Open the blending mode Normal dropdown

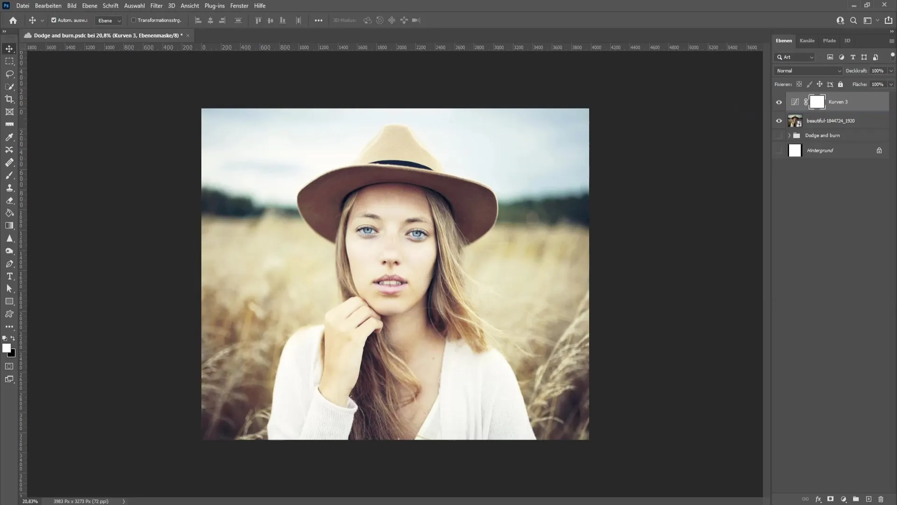[808, 70]
